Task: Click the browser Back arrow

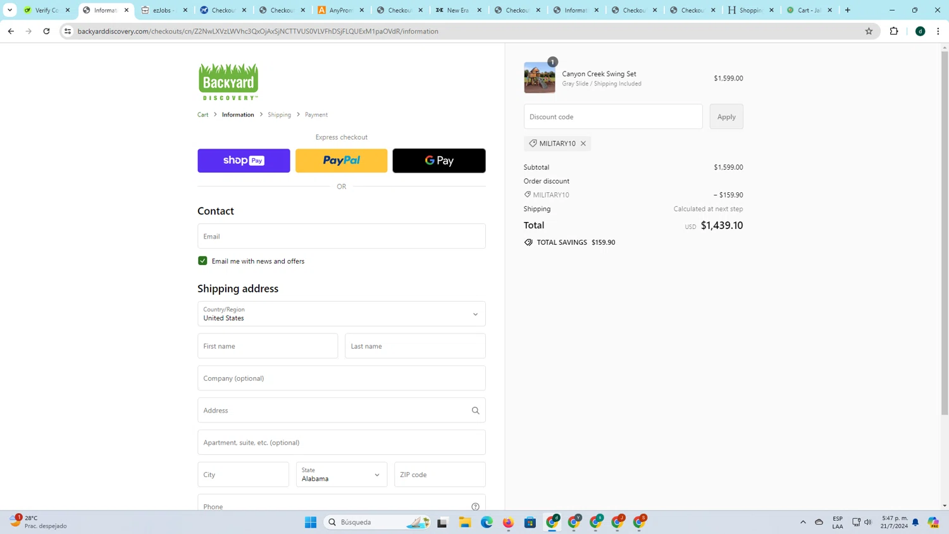Action: click(x=11, y=31)
